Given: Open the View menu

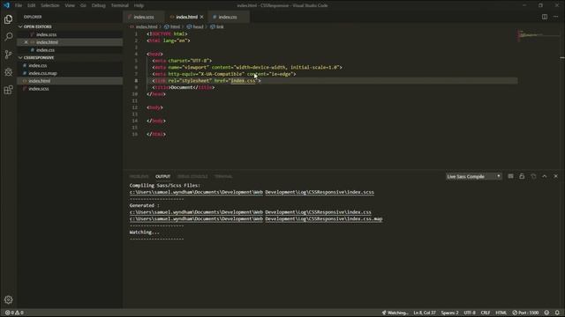Looking at the screenshot, I should click(70, 5).
